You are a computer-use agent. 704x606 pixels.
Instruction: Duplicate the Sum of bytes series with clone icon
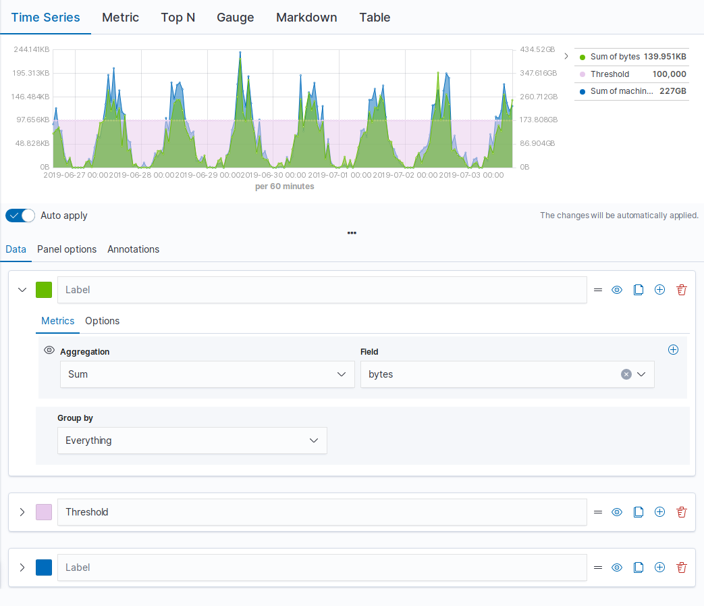tap(639, 289)
